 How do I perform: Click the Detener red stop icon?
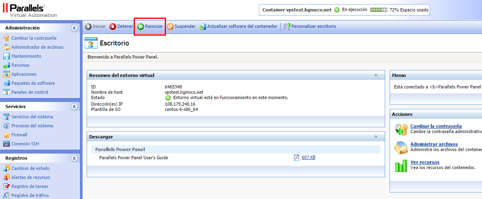click(113, 27)
